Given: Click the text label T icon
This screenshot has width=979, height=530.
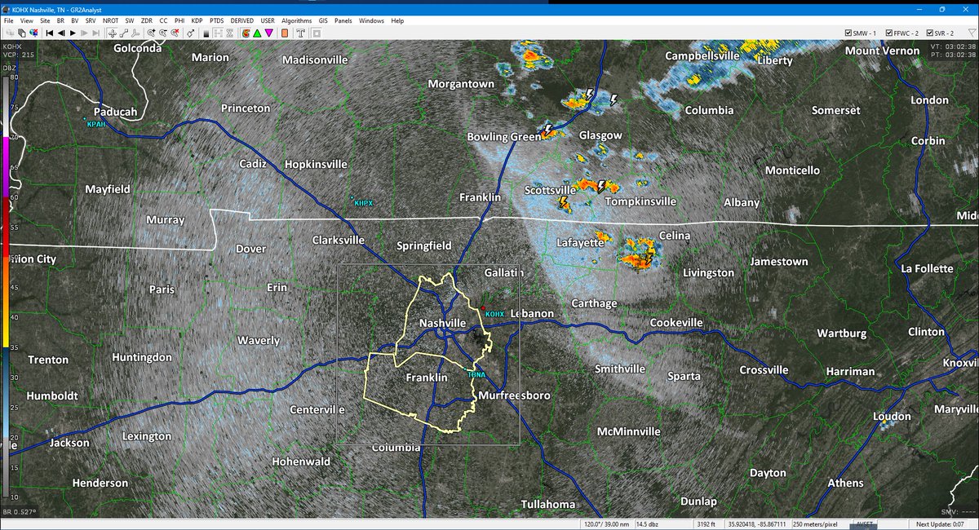Looking at the screenshot, I should coord(300,33).
